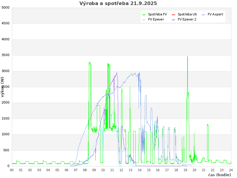Select the 5000 tick on the y-axis
The image size is (237, 178).
[5, 7]
